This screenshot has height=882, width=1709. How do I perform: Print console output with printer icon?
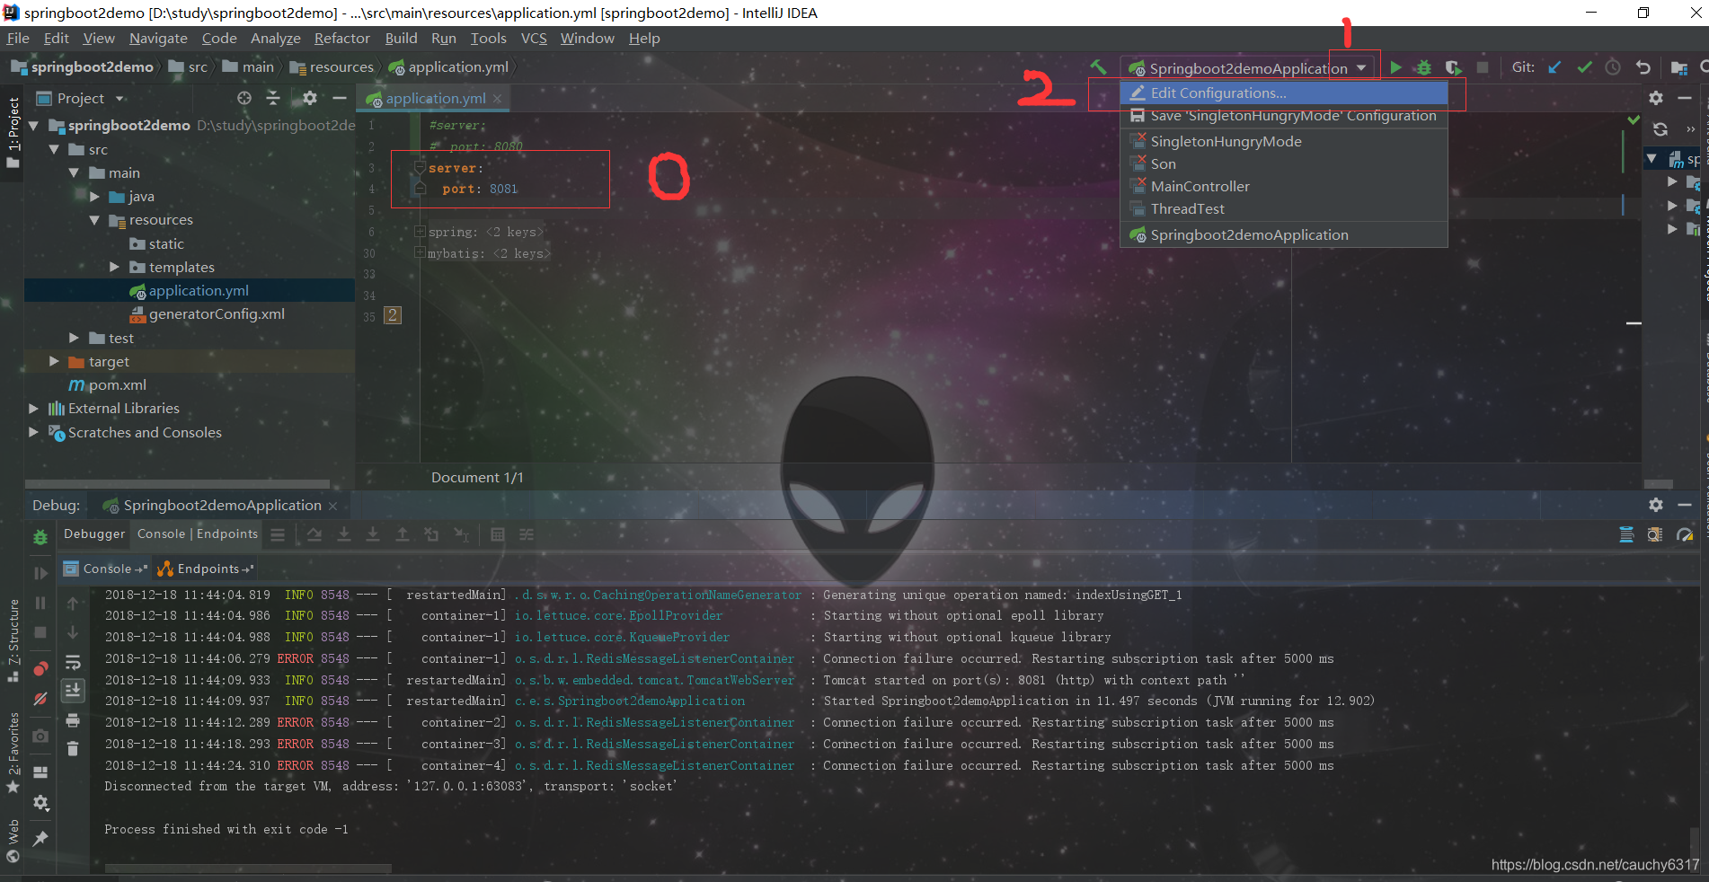73,720
